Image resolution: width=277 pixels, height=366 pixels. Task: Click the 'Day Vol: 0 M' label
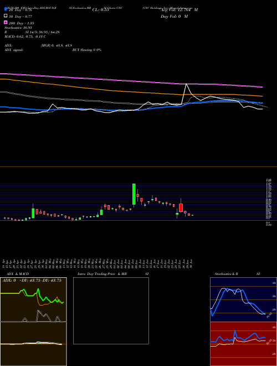[174, 16]
